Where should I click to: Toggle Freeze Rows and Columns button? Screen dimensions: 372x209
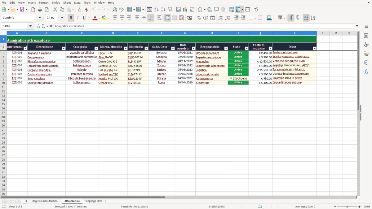pos(238,10)
